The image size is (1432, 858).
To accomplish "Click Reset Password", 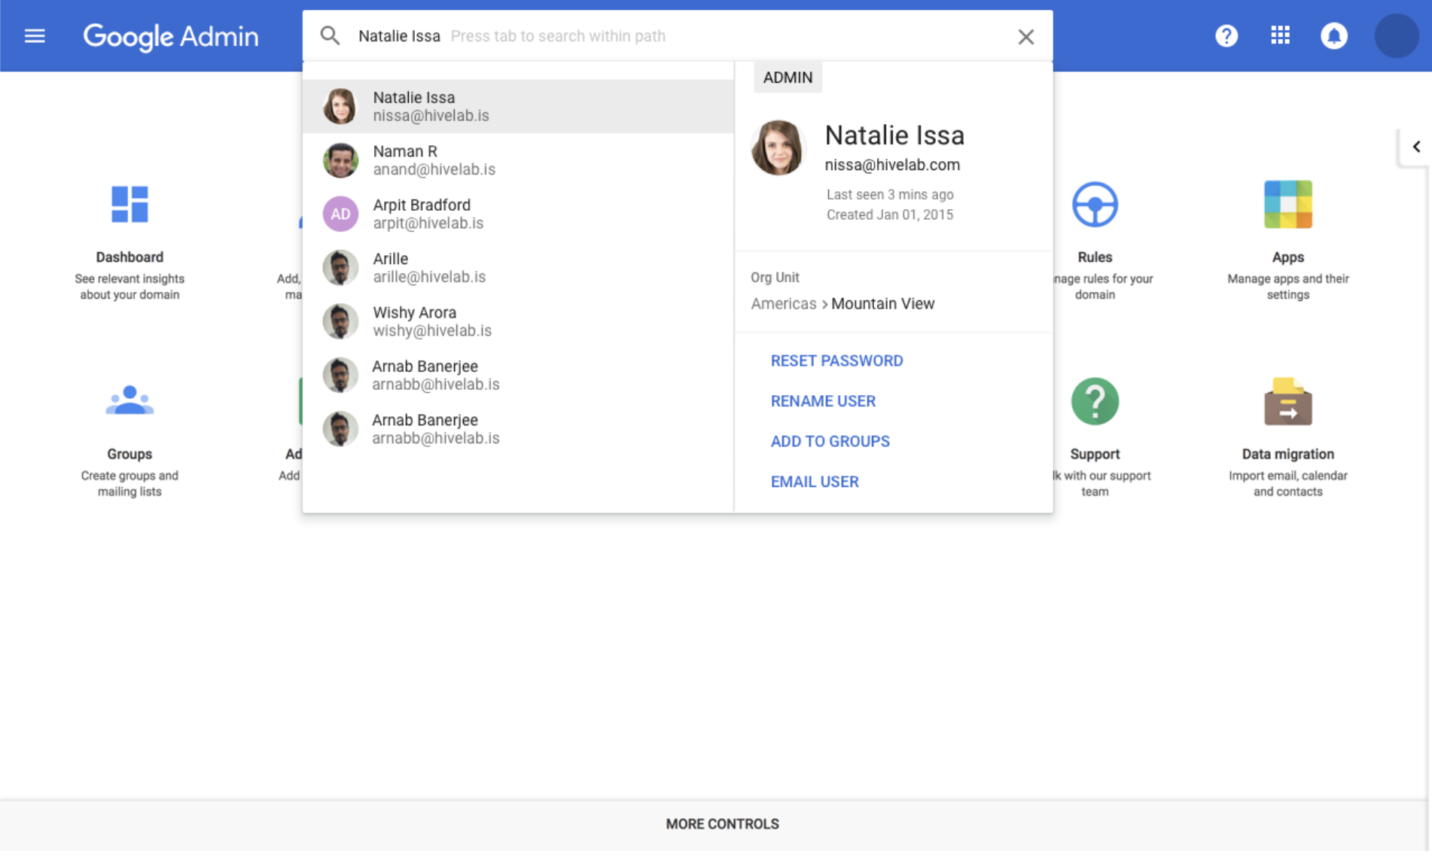I will [836, 361].
